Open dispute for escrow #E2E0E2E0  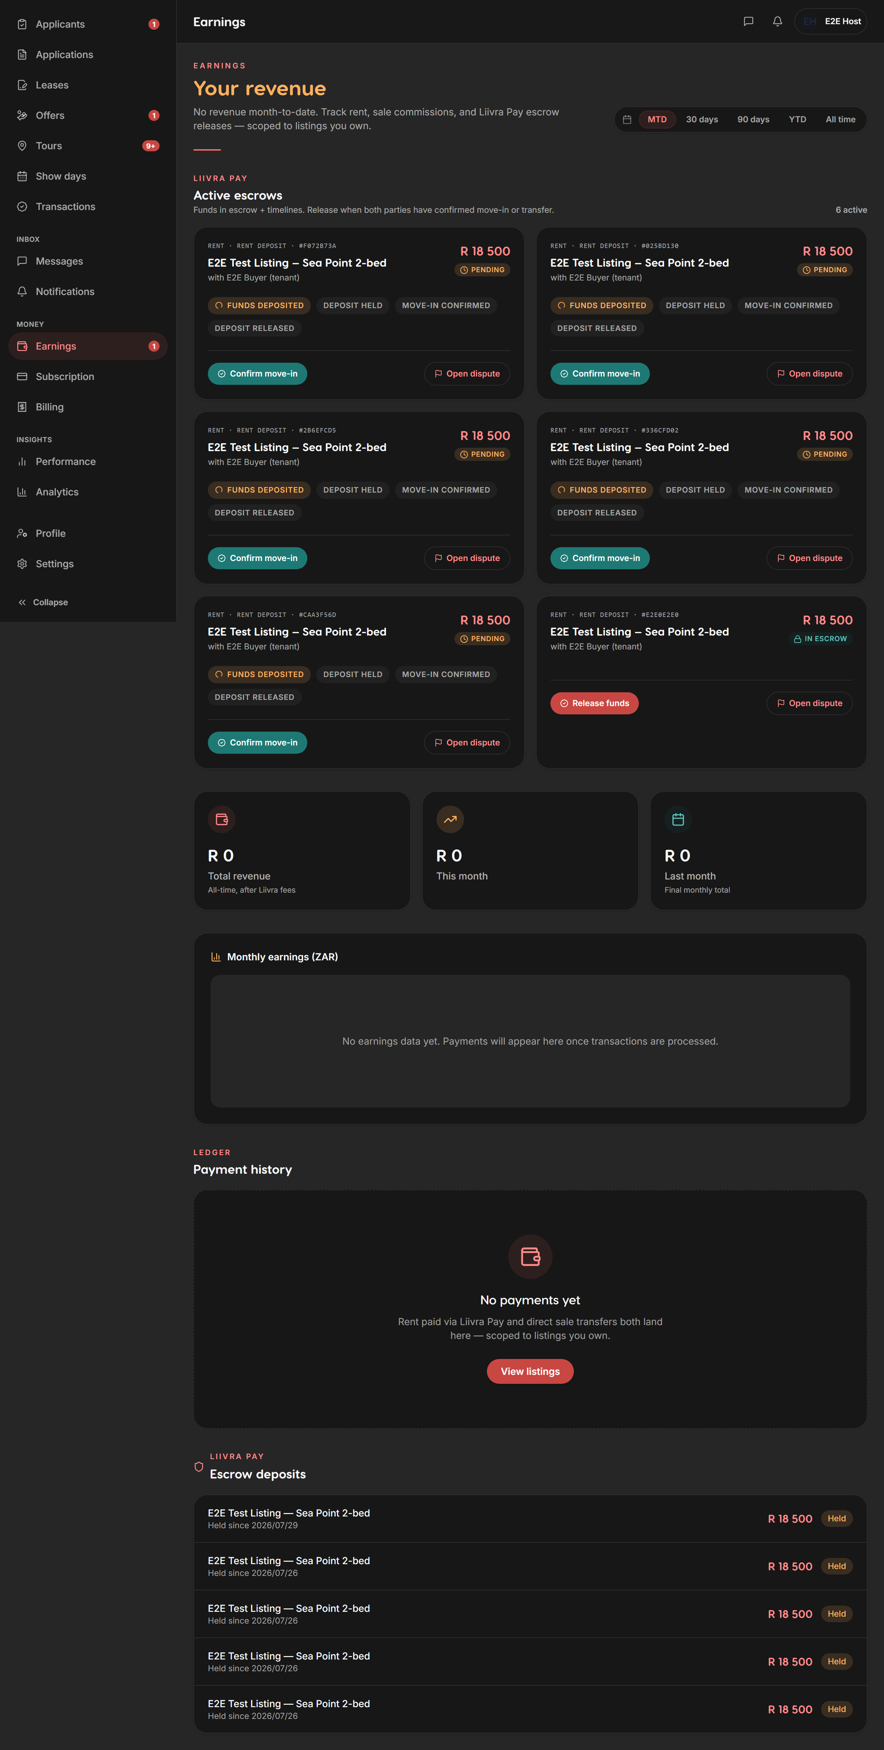tap(810, 704)
